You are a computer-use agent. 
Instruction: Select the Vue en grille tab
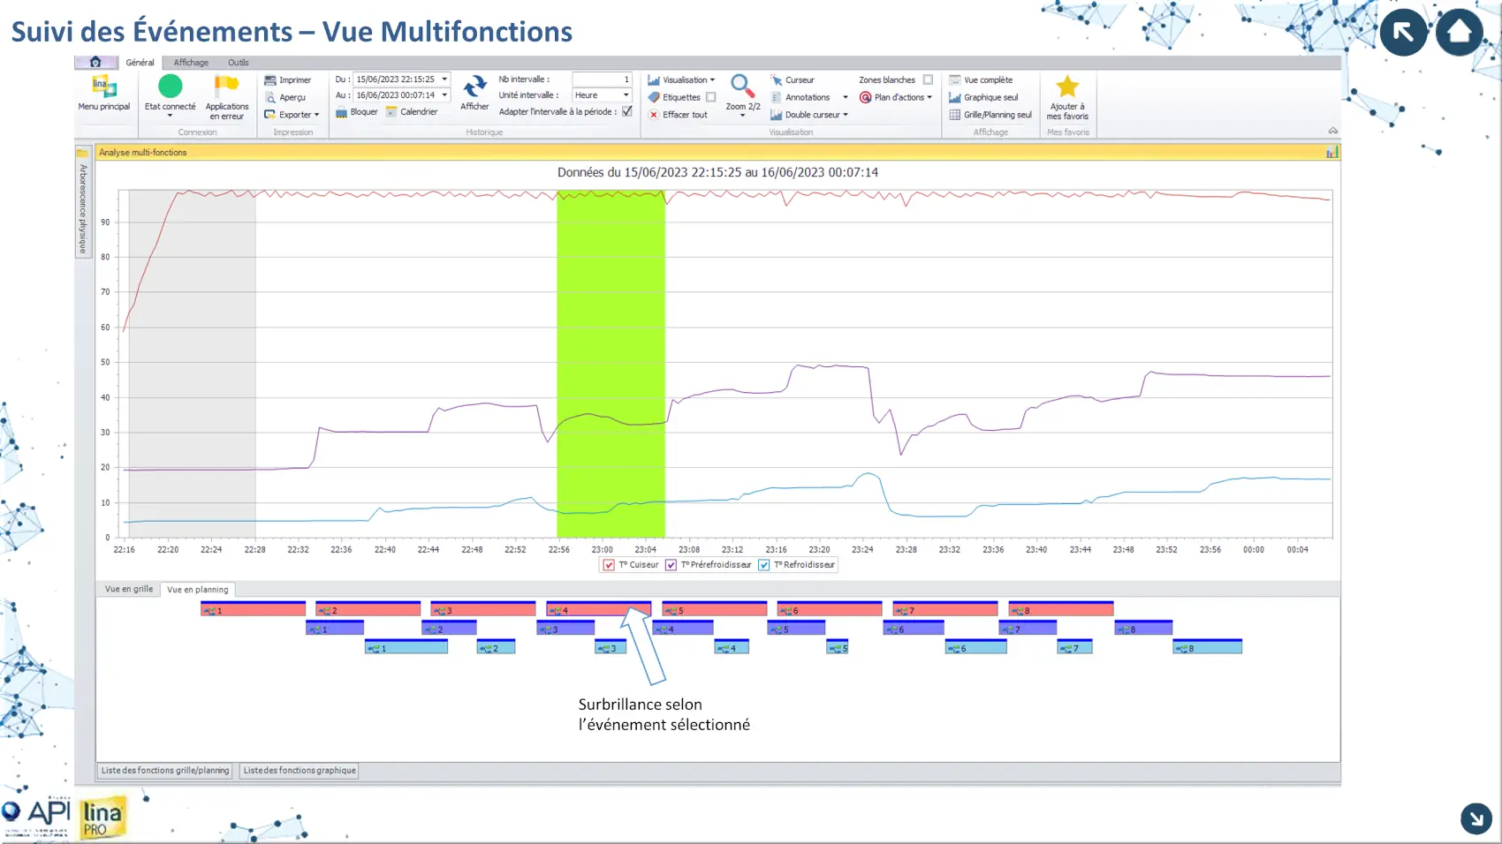tap(129, 589)
